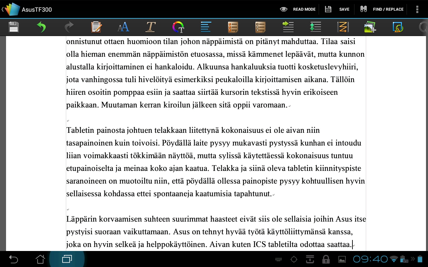Open the text color wheel tool
Image resolution: width=428 pixels, height=267 pixels.
[178, 27]
